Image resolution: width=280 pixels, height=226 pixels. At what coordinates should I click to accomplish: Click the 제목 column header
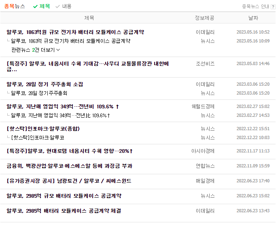[x=89, y=18]
